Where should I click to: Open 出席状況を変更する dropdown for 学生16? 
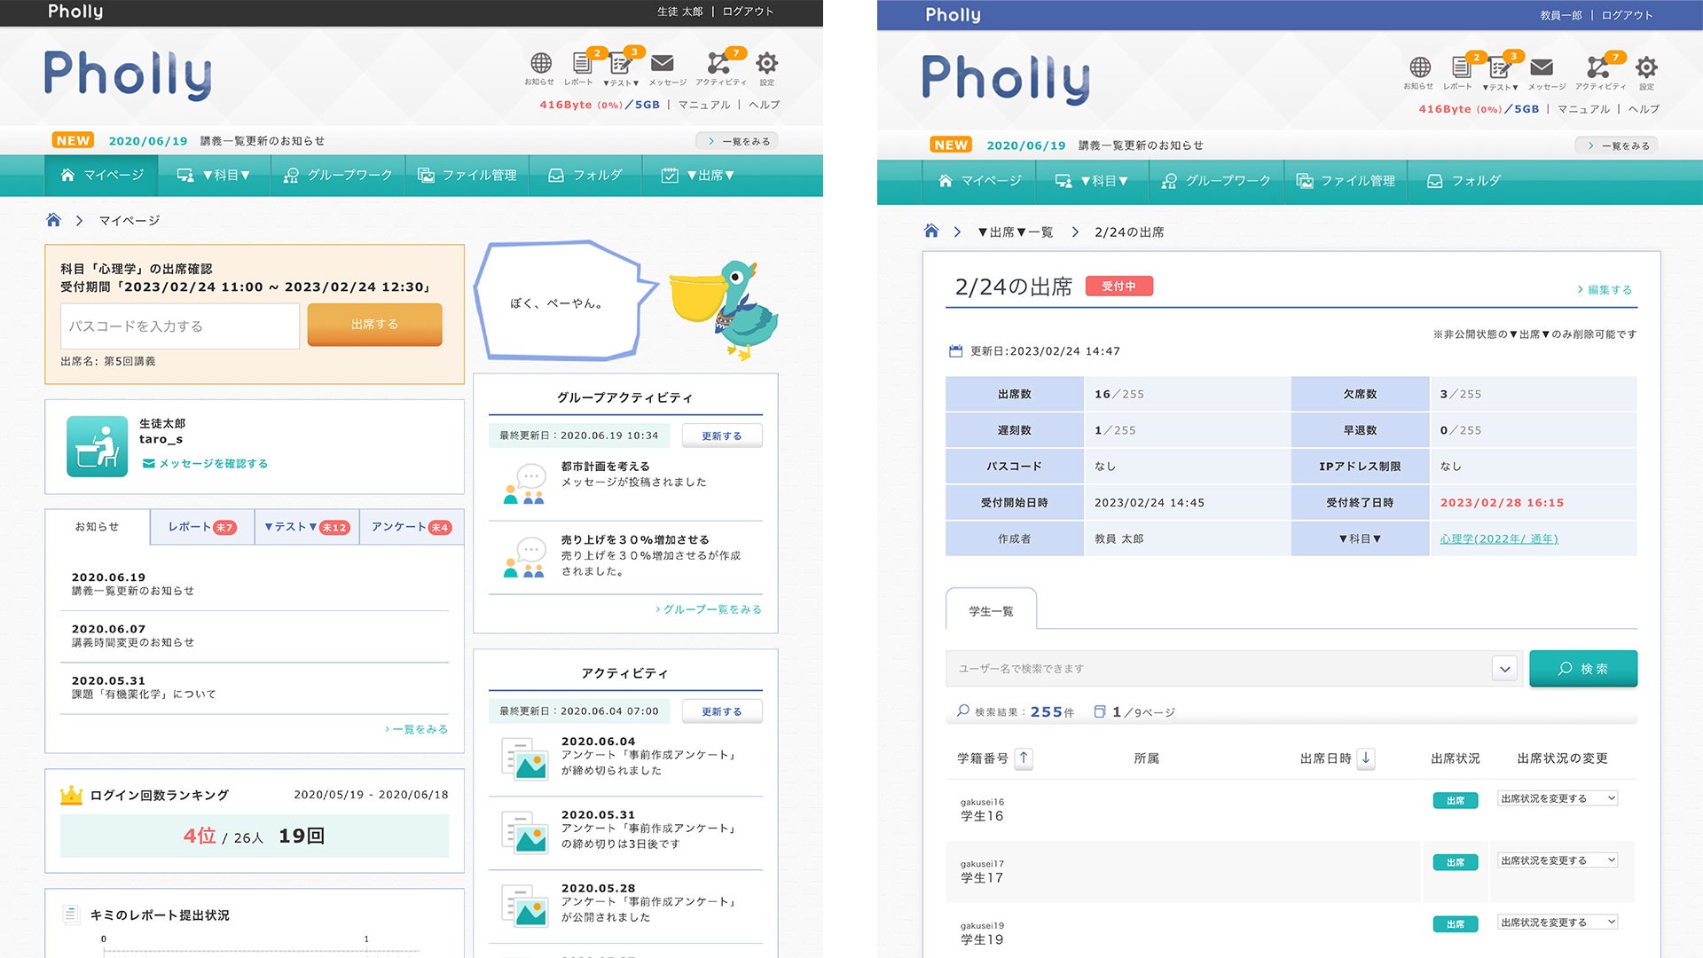(1558, 798)
